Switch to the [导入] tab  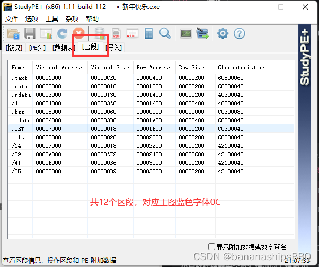pyautogui.click(x=114, y=48)
